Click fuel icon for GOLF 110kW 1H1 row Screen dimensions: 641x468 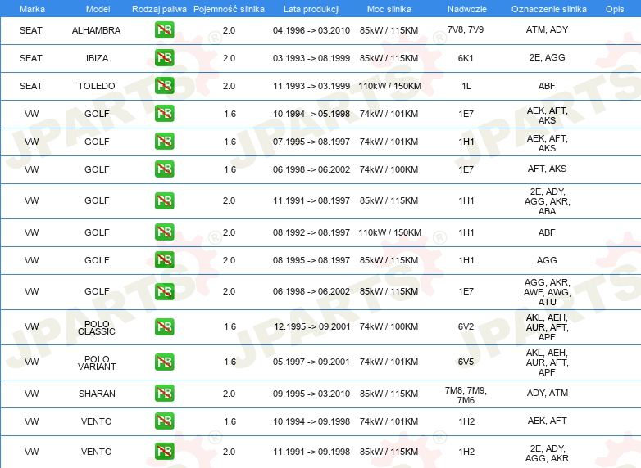click(x=164, y=232)
